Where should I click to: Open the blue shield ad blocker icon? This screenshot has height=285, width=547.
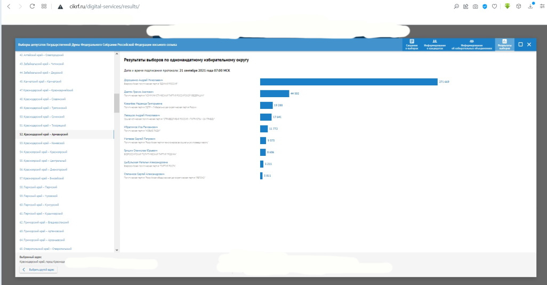[485, 6]
